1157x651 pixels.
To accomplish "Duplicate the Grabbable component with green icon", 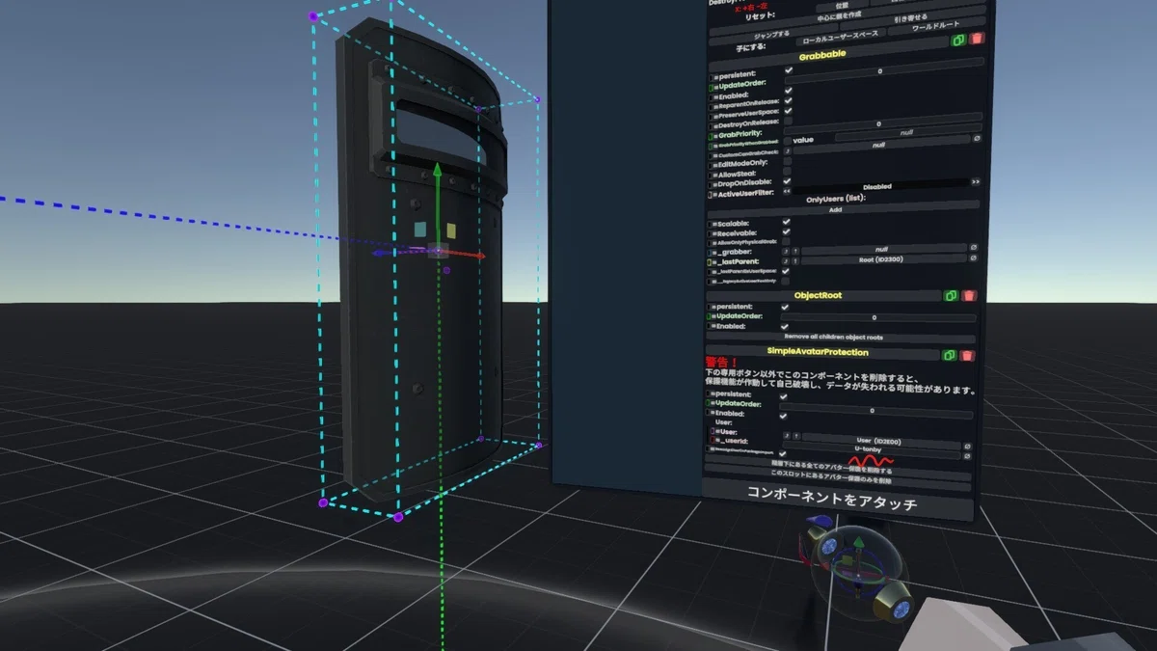I will 959,41.
